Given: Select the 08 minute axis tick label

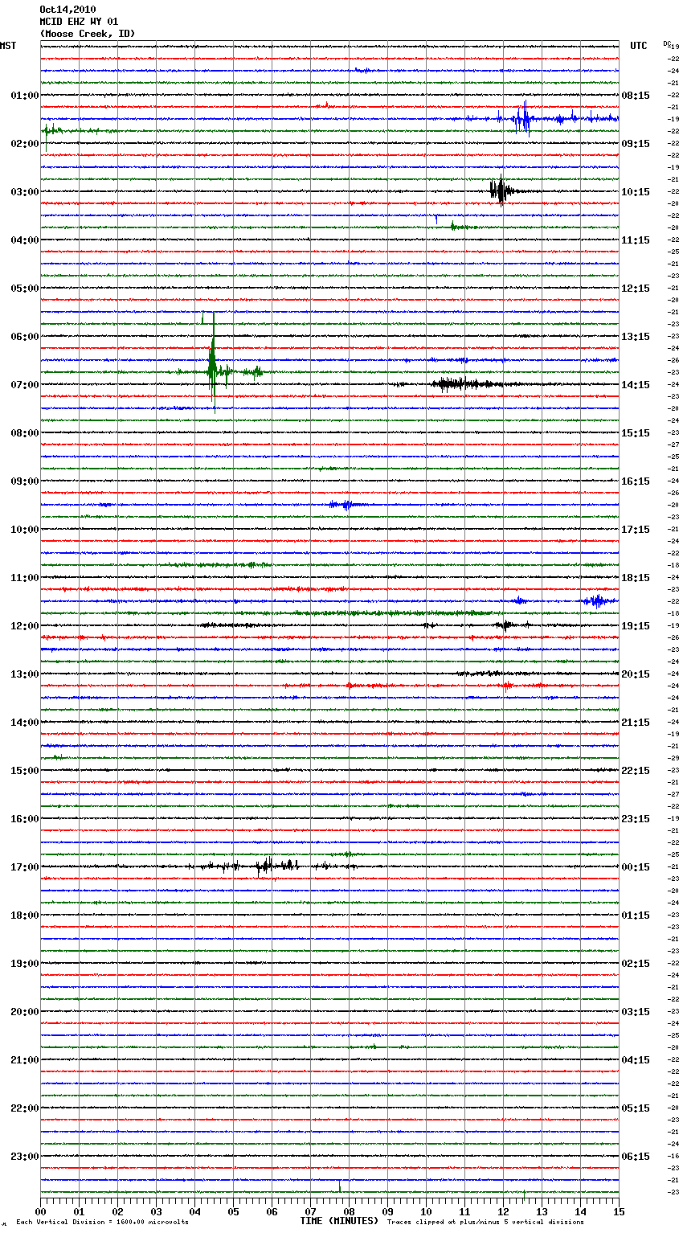Looking at the screenshot, I should coord(349,1211).
